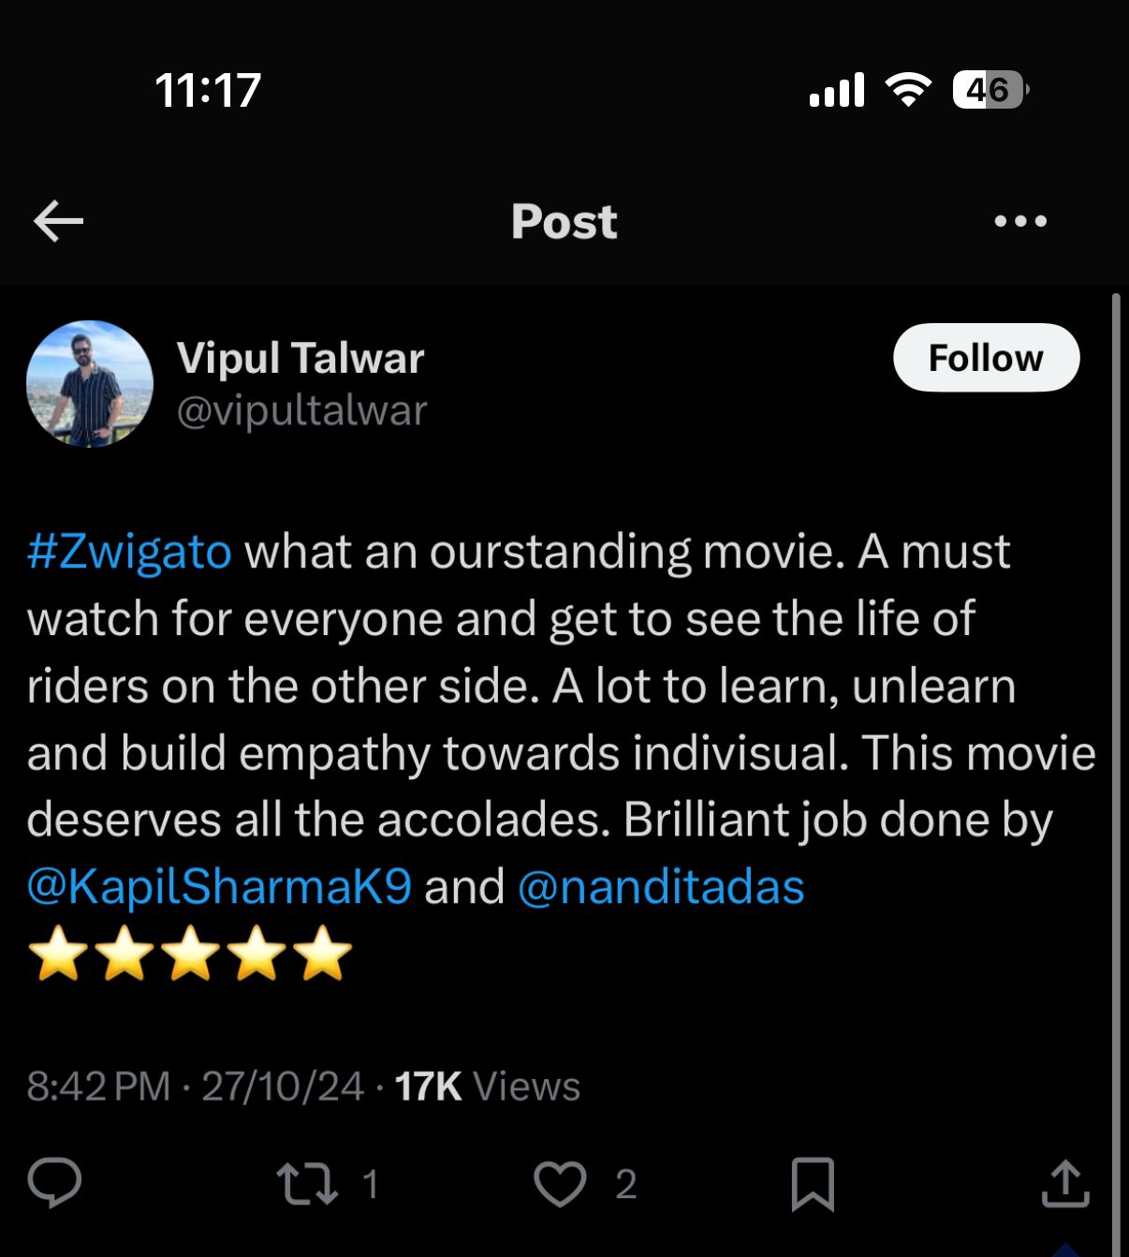Tap the battery indicator showing 46
Screen dimensions: 1129x1257
click(x=990, y=90)
